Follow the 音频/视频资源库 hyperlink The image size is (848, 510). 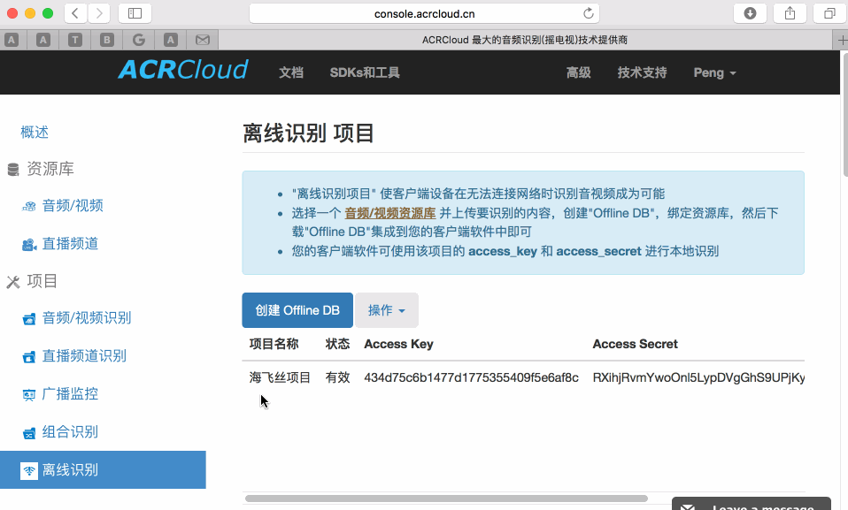coord(390,213)
